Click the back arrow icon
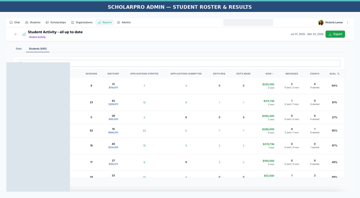Viewport: 360px width, 198px height. click(16, 34)
